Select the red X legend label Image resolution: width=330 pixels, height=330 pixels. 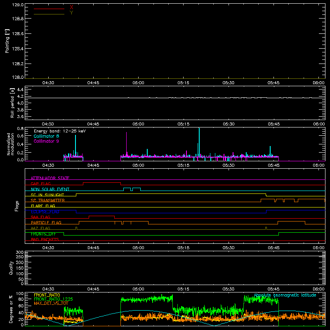pos(71,7)
